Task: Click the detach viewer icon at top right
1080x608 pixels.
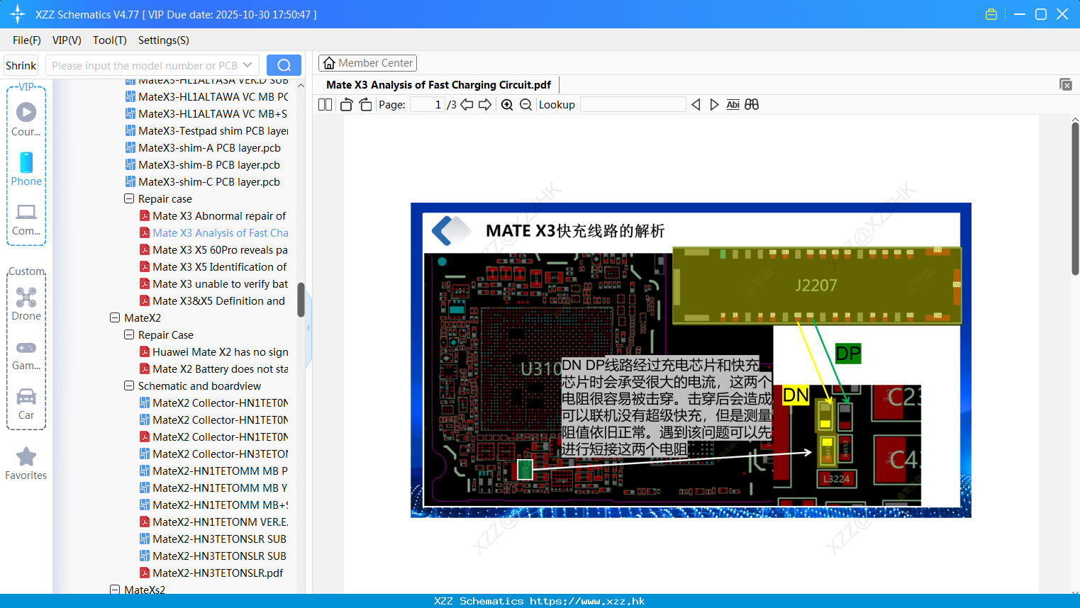Action: tap(1066, 84)
